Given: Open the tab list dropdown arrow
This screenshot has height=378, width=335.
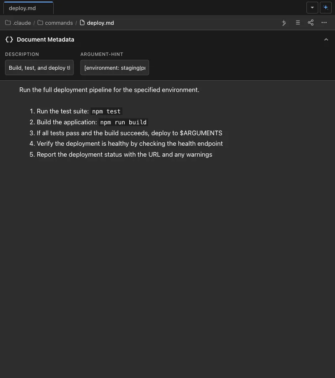Looking at the screenshot, I should point(312,8).
